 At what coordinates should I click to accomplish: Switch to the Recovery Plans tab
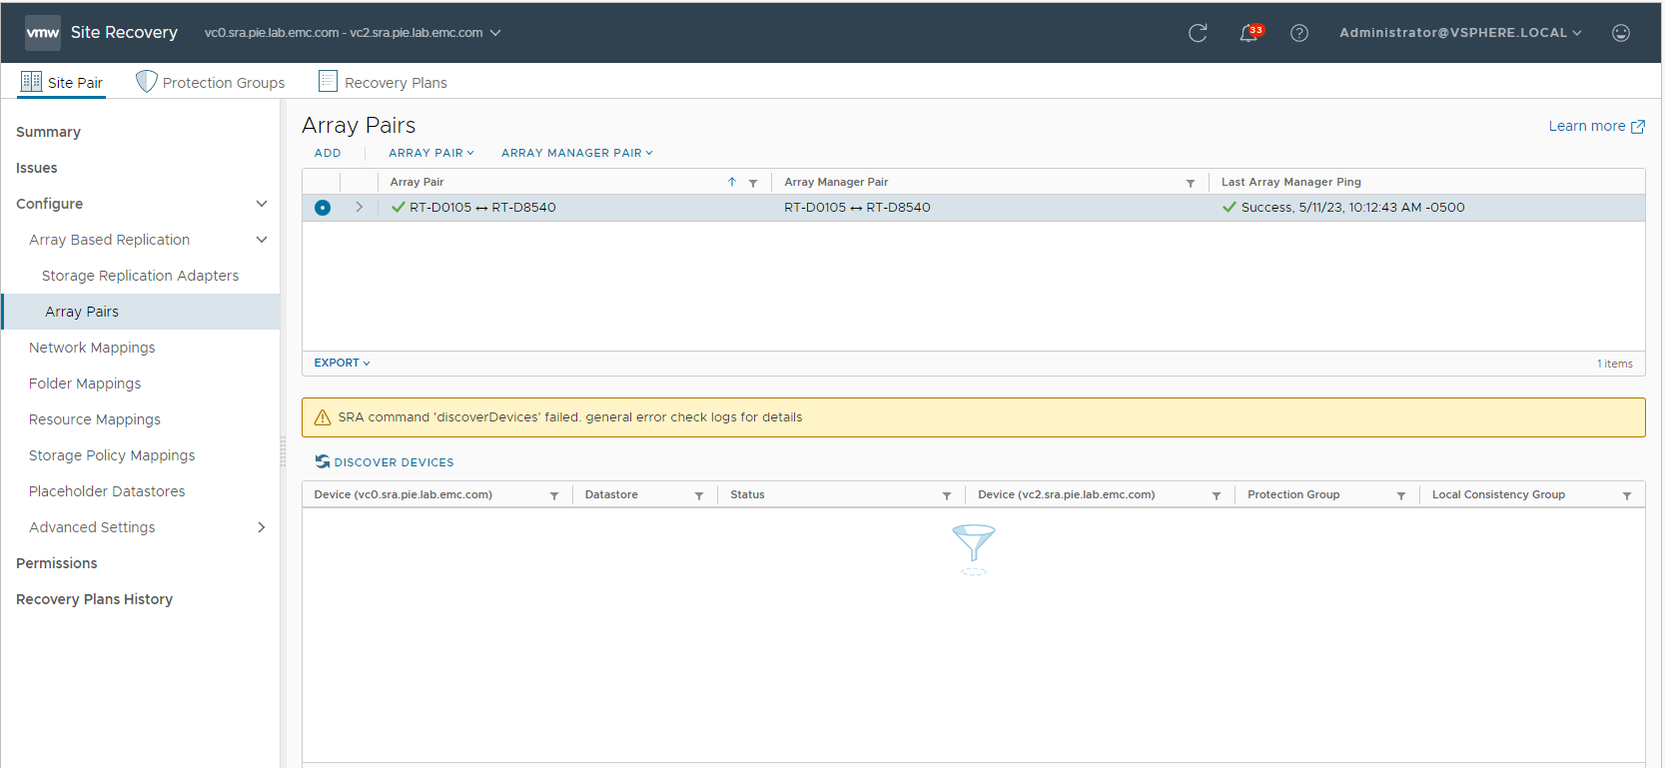tap(383, 82)
